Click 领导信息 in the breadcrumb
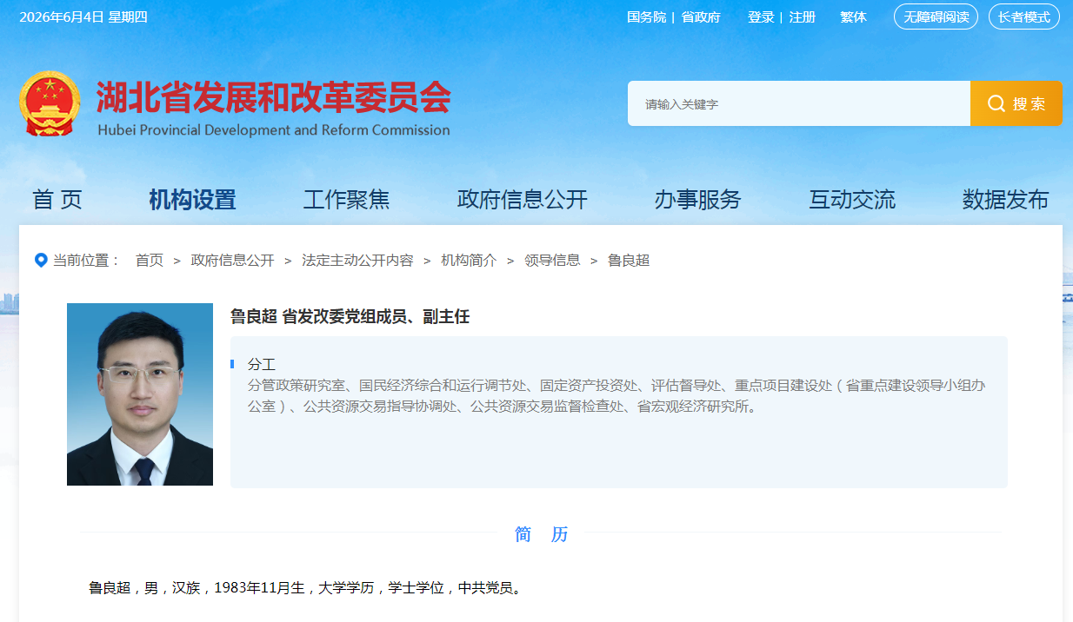 point(552,260)
